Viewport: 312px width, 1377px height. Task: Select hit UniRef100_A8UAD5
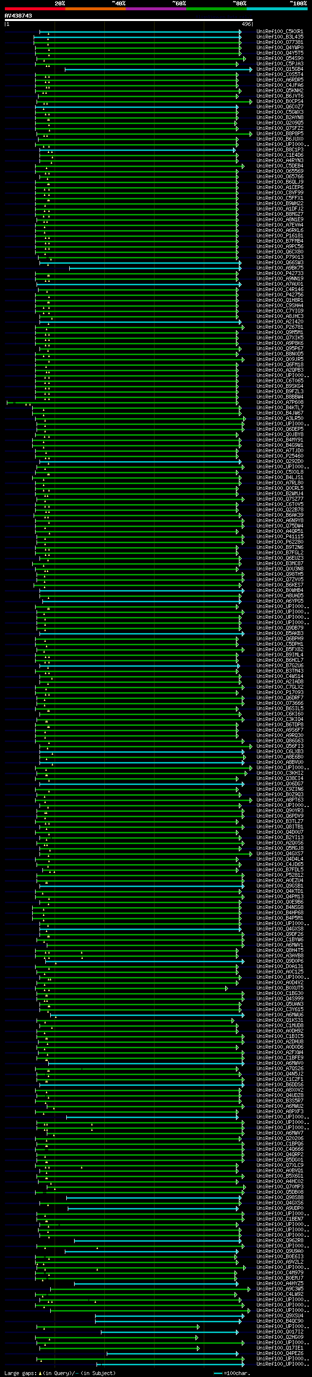pyautogui.click(x=280, y=595)
